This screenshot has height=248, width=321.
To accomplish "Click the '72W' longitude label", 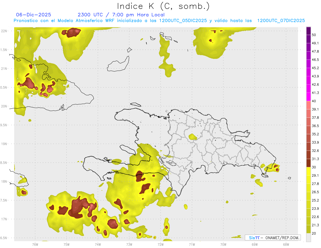I will tap(160, 244).
